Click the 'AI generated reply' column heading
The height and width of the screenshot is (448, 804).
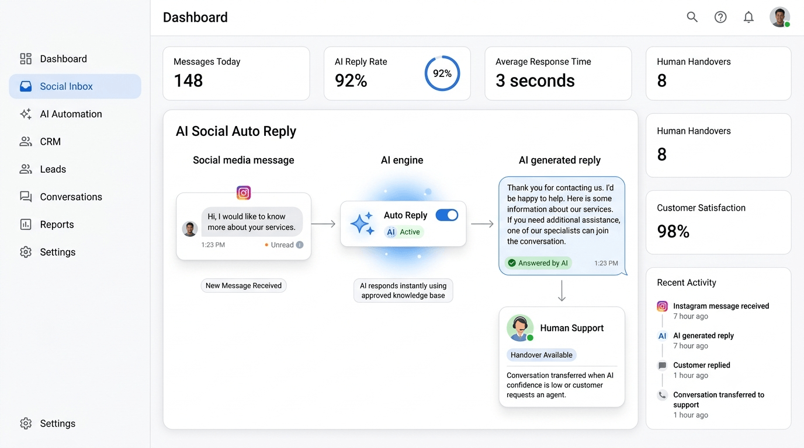[560, 160]
